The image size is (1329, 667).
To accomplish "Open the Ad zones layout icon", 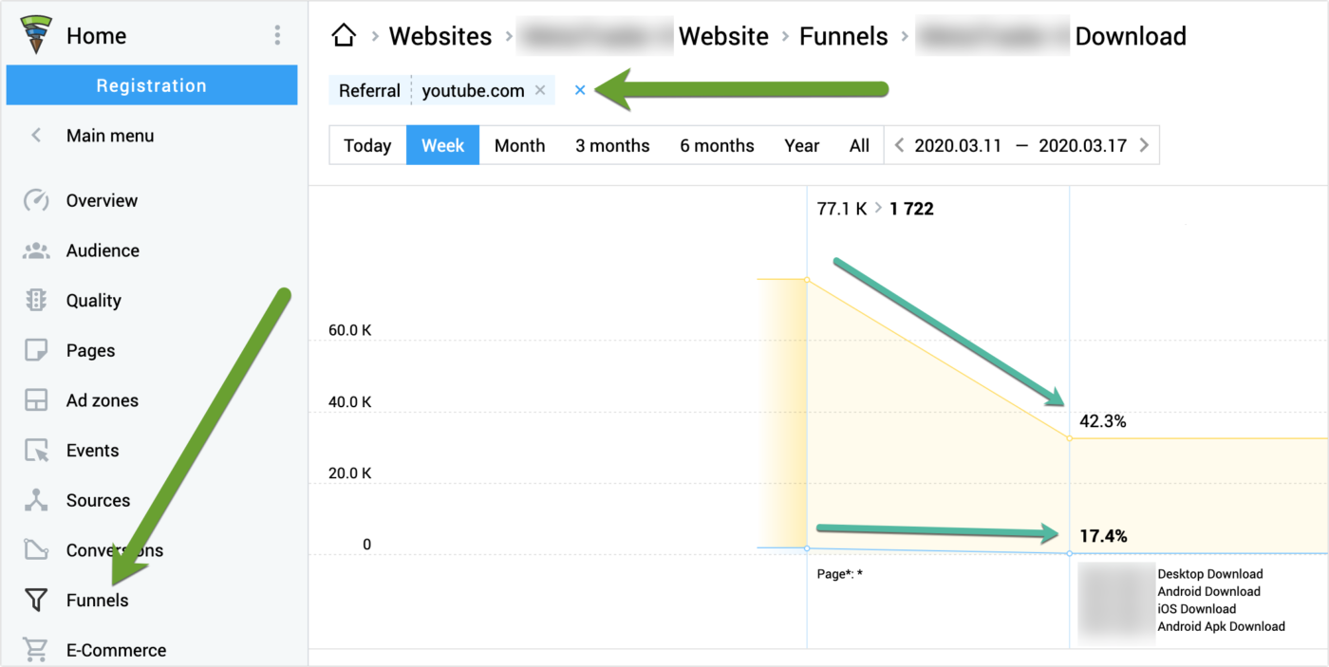I will (x=36, y=400).
